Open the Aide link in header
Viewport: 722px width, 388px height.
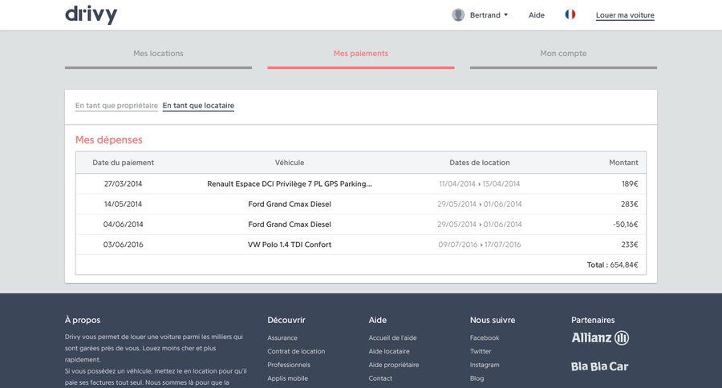pos(537,14)
